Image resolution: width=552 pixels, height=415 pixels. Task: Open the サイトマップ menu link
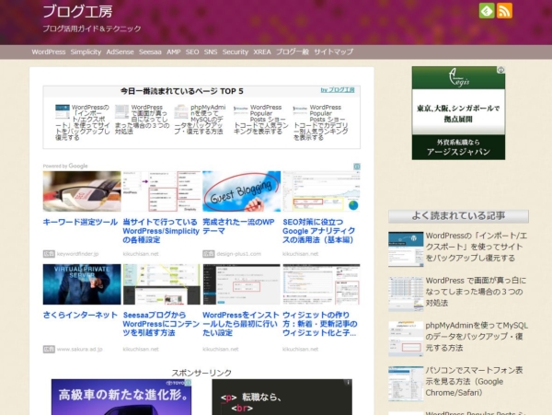333,52
